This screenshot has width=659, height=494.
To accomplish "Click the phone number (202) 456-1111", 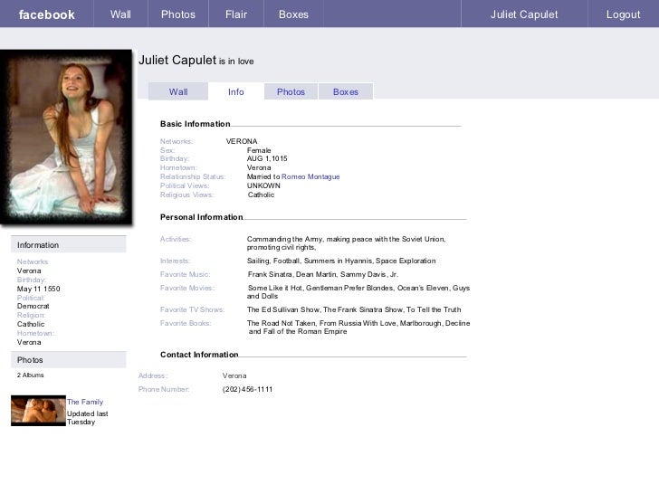I will [x=247, y=389].
